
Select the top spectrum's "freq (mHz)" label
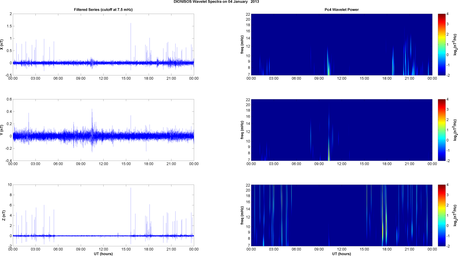(242, 45)
